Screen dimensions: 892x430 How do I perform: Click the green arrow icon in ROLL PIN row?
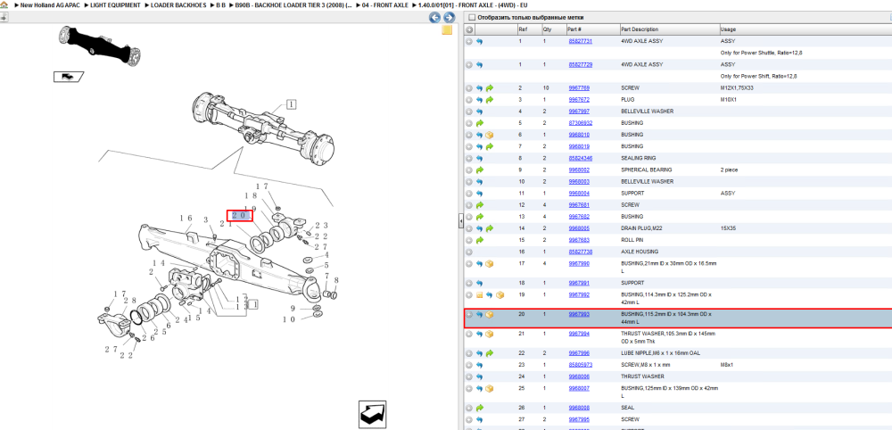click(x=479, y=240)
